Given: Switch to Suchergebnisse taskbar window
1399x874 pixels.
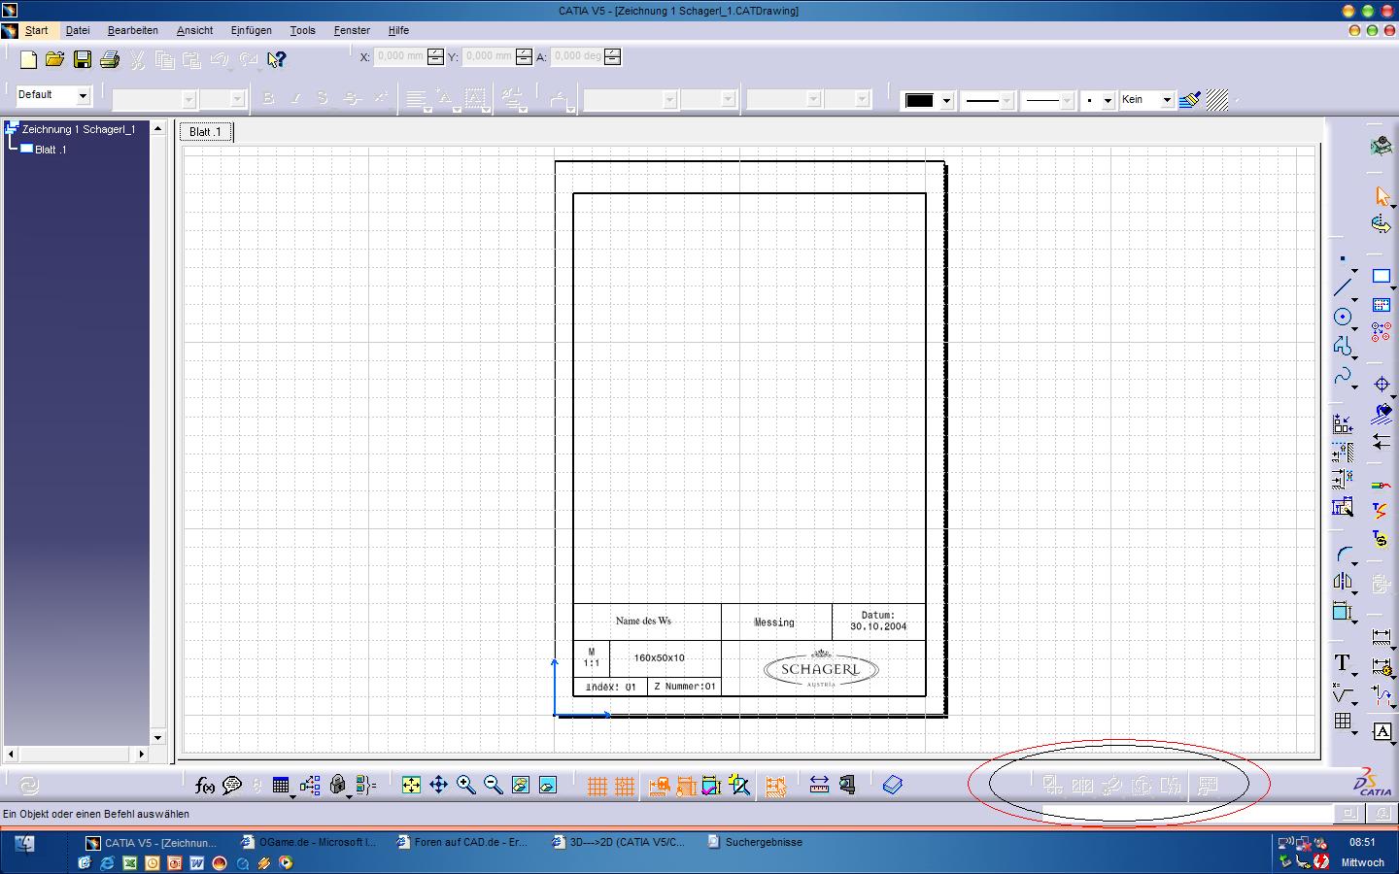Looking at the screenshot, I should 756,842.
